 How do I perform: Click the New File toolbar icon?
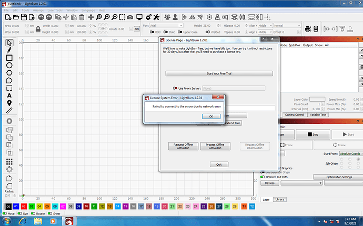(8, 17)
